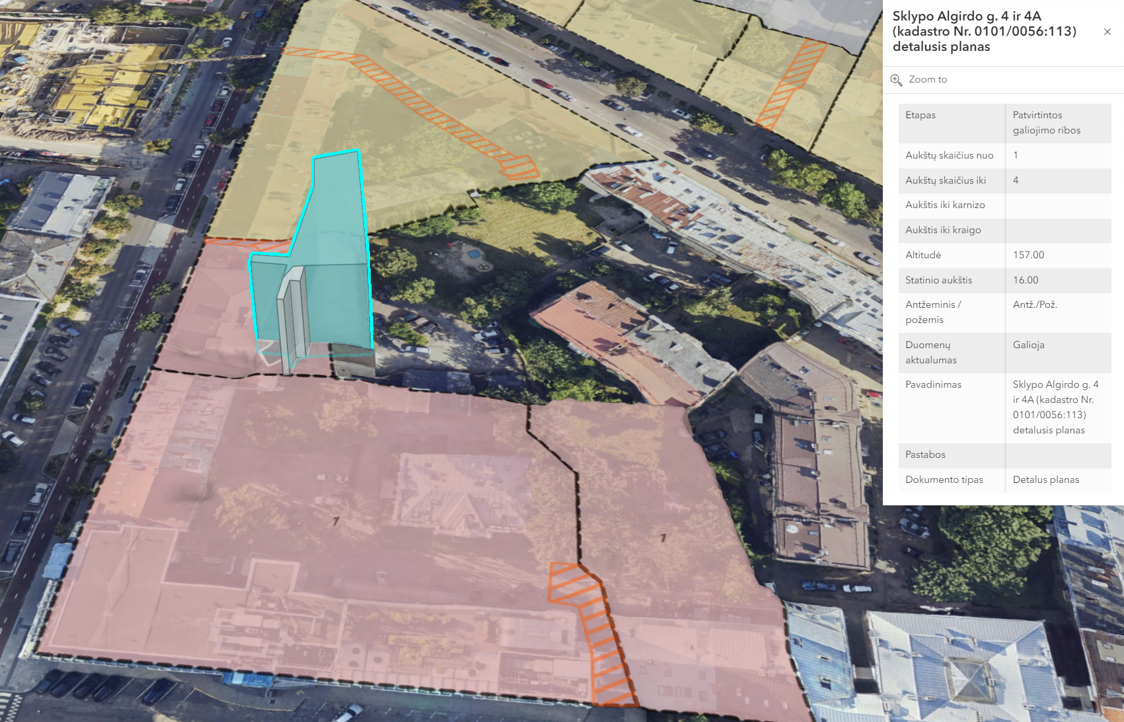Click the long diagonal orange hatched strip

click(423, 109)
